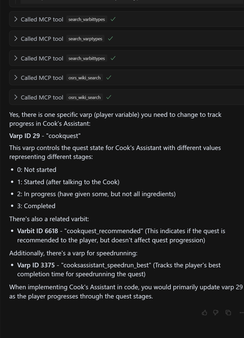The image size is (244, 338).
Task: Click the first osrs_wiki_search tool name chip
Action: 84,78
